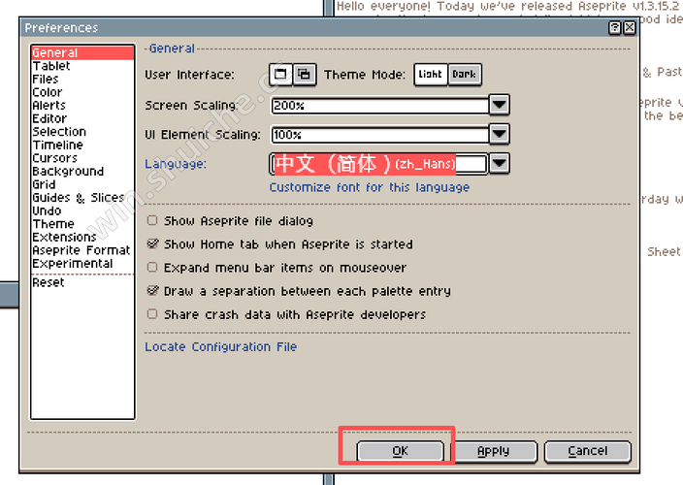Switch Theme Mode to Light
The width and height of the screenshot is (683, 485).
tap(431, 75)
